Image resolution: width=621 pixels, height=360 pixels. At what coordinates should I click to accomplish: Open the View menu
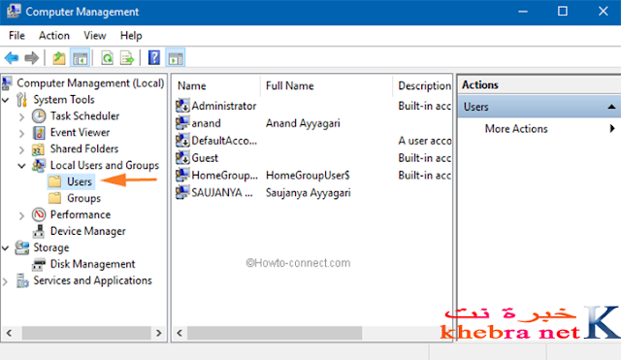click(x=95, y=36)
